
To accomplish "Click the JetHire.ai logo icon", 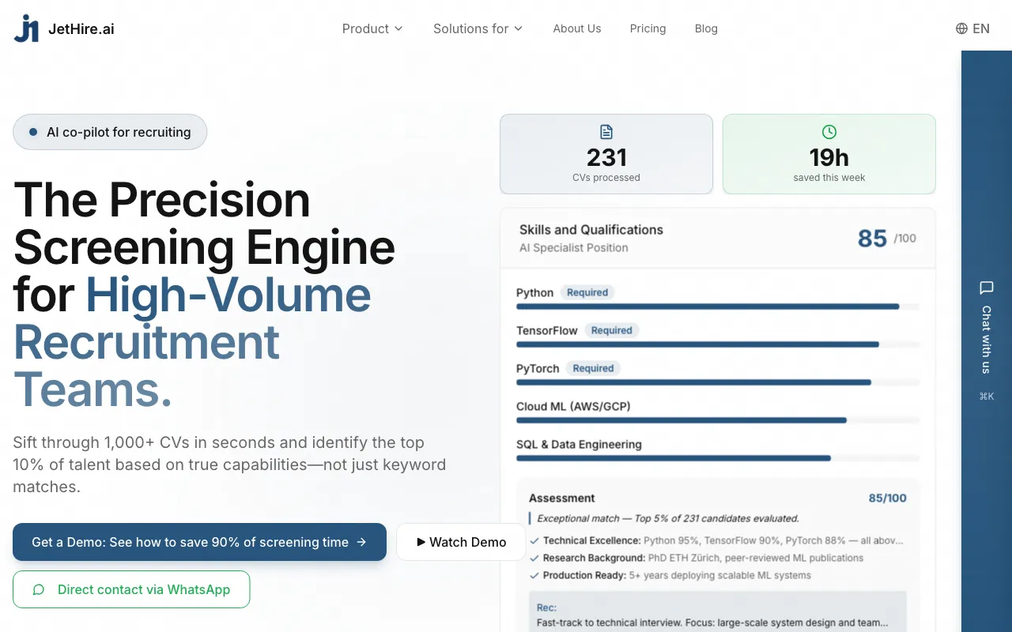I will click(x=26, y=28).
